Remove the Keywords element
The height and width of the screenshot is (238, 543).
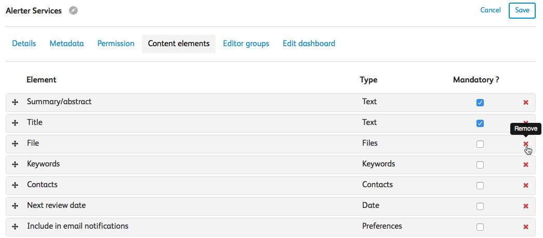525,165
